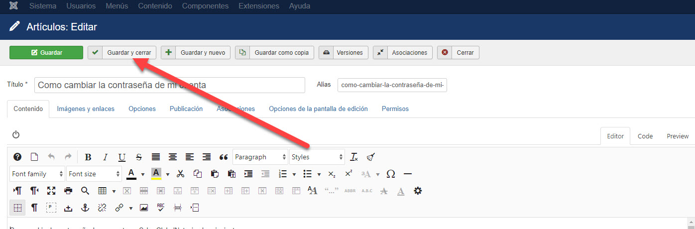Open the Contenido menu
Image resolution: width=695 pixels, height=229 pixels.
155,6
